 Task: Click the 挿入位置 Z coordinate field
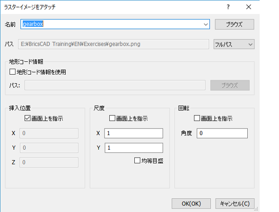click(x=49, y=162)
